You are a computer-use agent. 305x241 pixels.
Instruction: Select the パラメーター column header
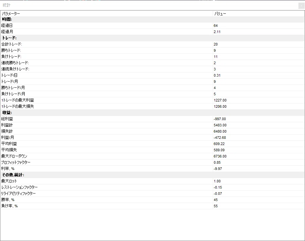pyautogui.click(x=107, y=13)
